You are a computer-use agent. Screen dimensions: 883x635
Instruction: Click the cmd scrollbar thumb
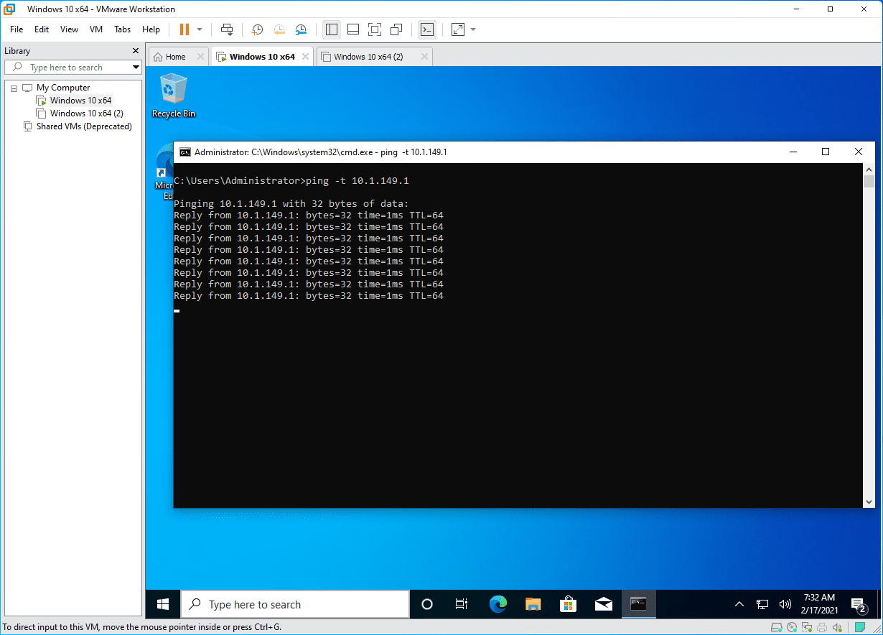[869, 181]
